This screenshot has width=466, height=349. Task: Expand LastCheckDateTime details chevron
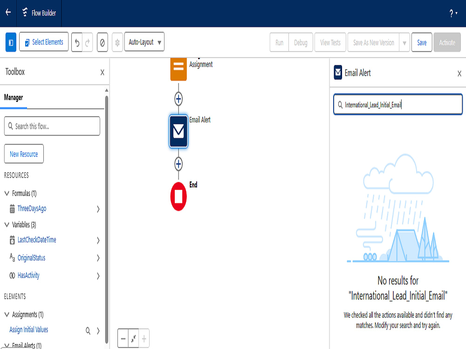pos(98,240)
